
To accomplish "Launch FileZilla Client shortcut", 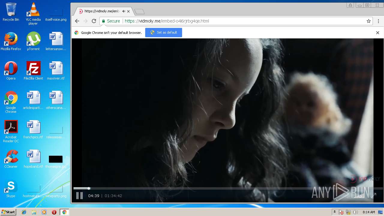I will click(x=33, y=71).
